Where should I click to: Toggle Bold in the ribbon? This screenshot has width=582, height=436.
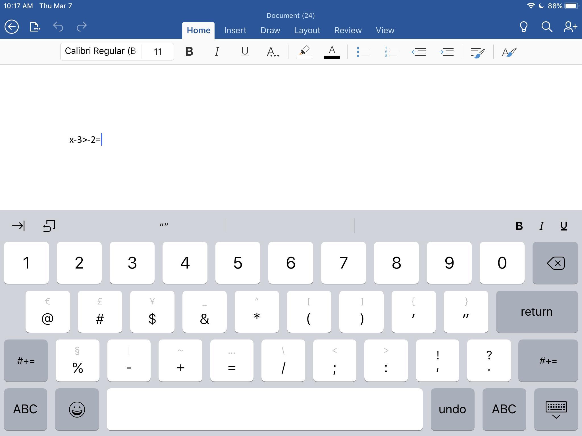click(189, 52)
